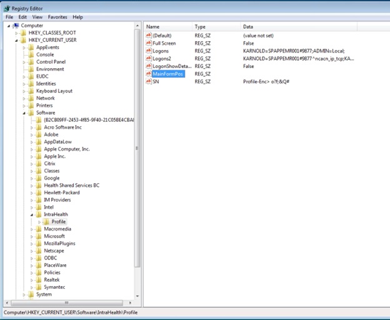Open the File menu
This screenshot has width=390, height=320.
tap(9, 17)
